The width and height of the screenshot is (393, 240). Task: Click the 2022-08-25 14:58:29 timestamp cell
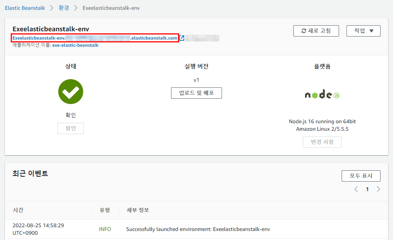[x=38, y=229]
